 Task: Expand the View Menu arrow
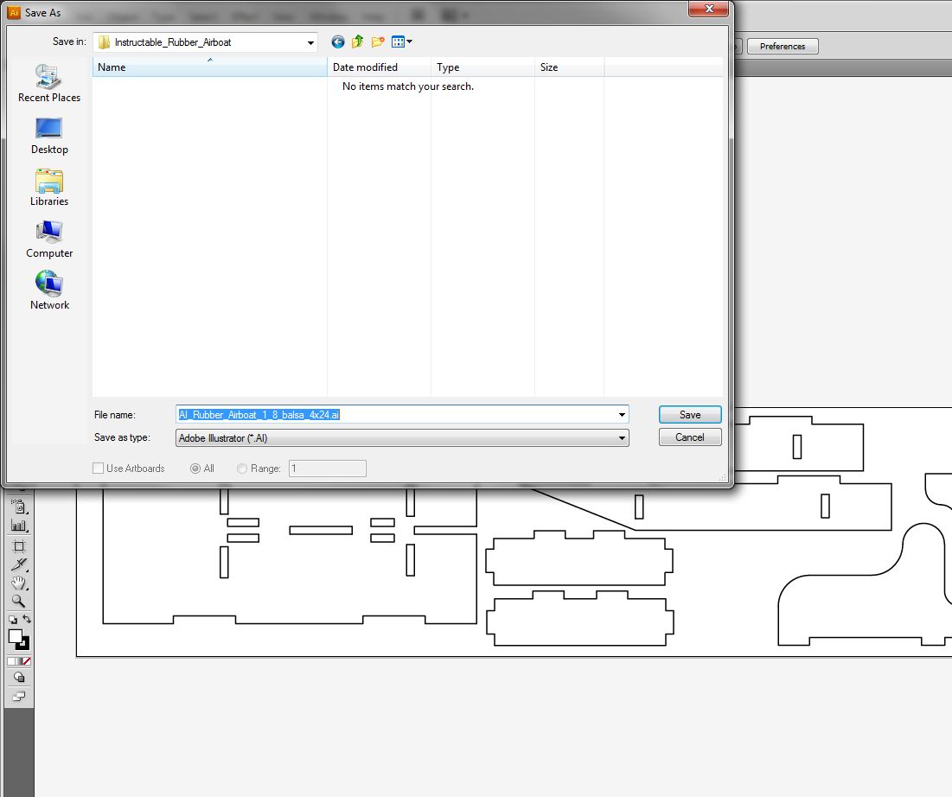click(410, 41)
